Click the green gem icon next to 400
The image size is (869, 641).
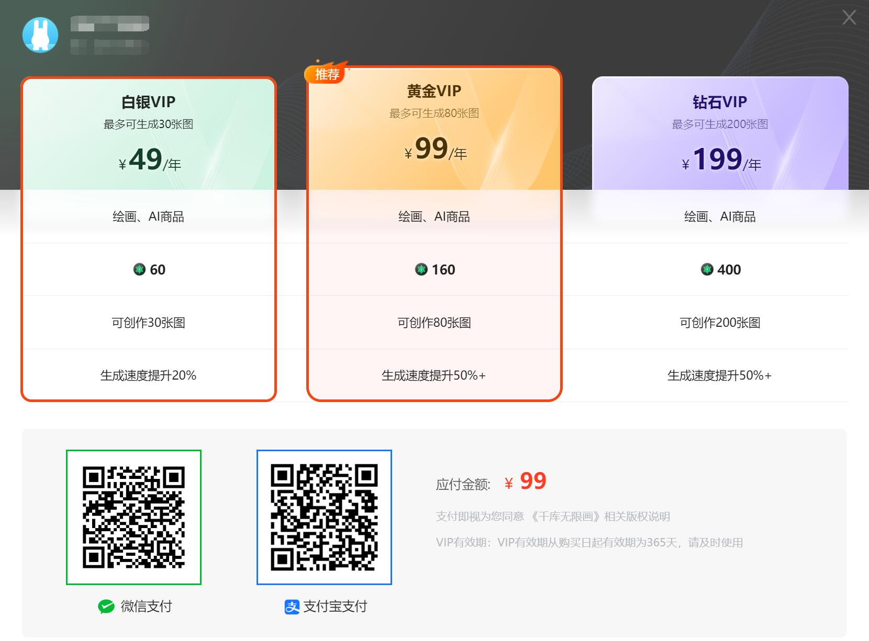click(x=707, y=269)
